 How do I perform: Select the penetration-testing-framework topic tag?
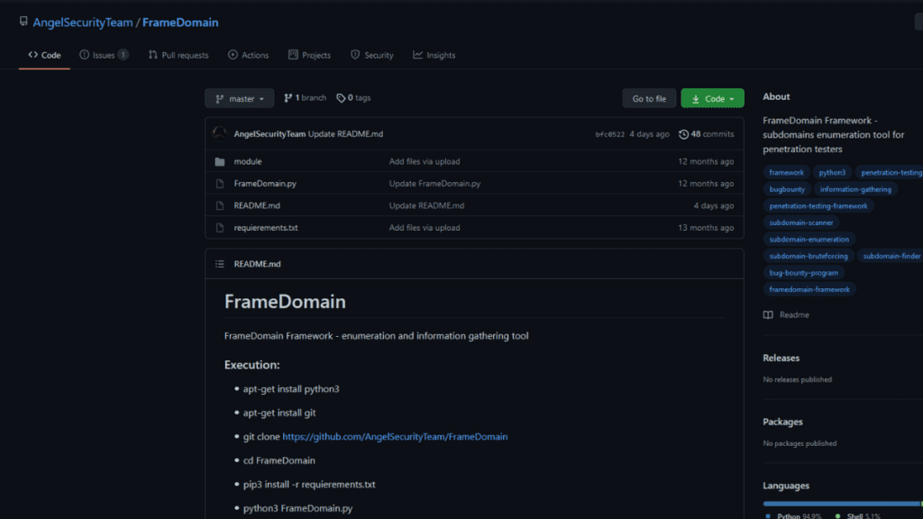tap(818, 206)
